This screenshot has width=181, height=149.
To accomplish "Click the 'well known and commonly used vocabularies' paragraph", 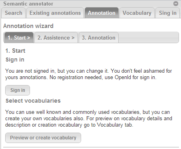I will (x=89, y=118).
